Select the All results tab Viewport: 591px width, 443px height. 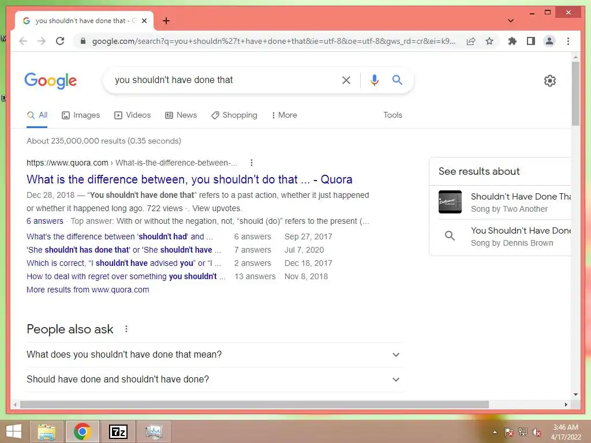[x=37, y=115]
